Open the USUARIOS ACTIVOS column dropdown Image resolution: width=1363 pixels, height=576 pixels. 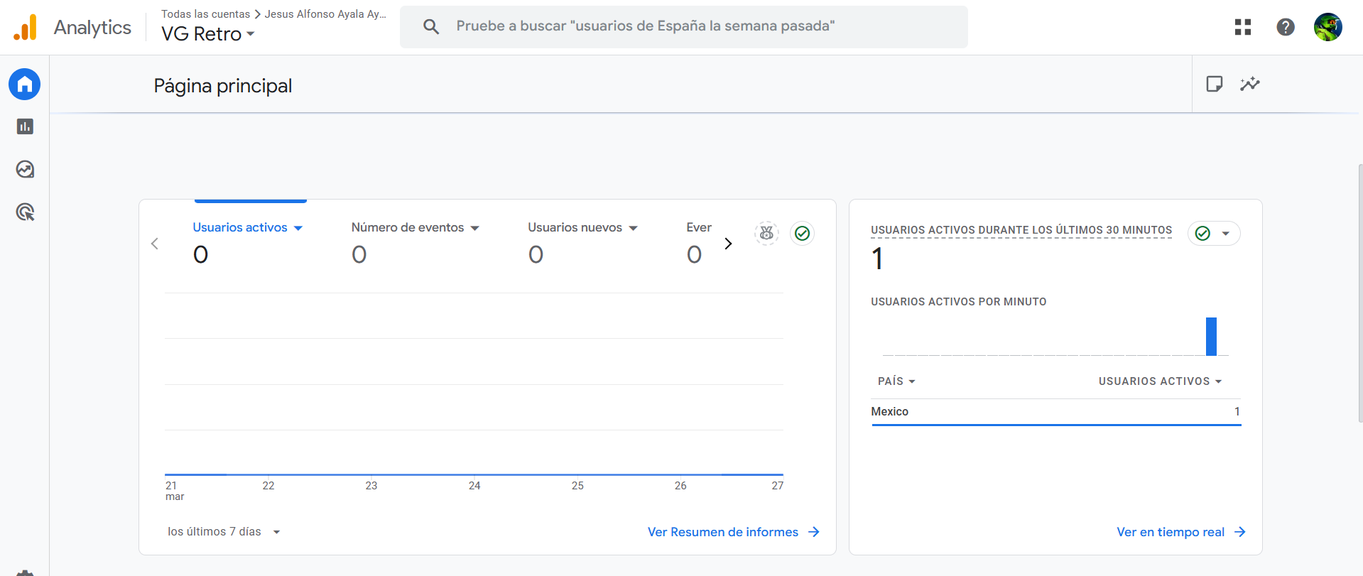tap(1161, 381)
